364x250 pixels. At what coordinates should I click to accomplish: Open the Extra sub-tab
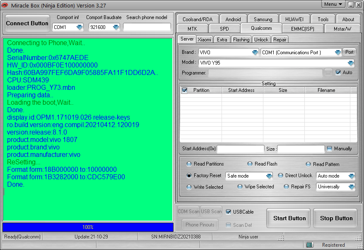[222, 40]
